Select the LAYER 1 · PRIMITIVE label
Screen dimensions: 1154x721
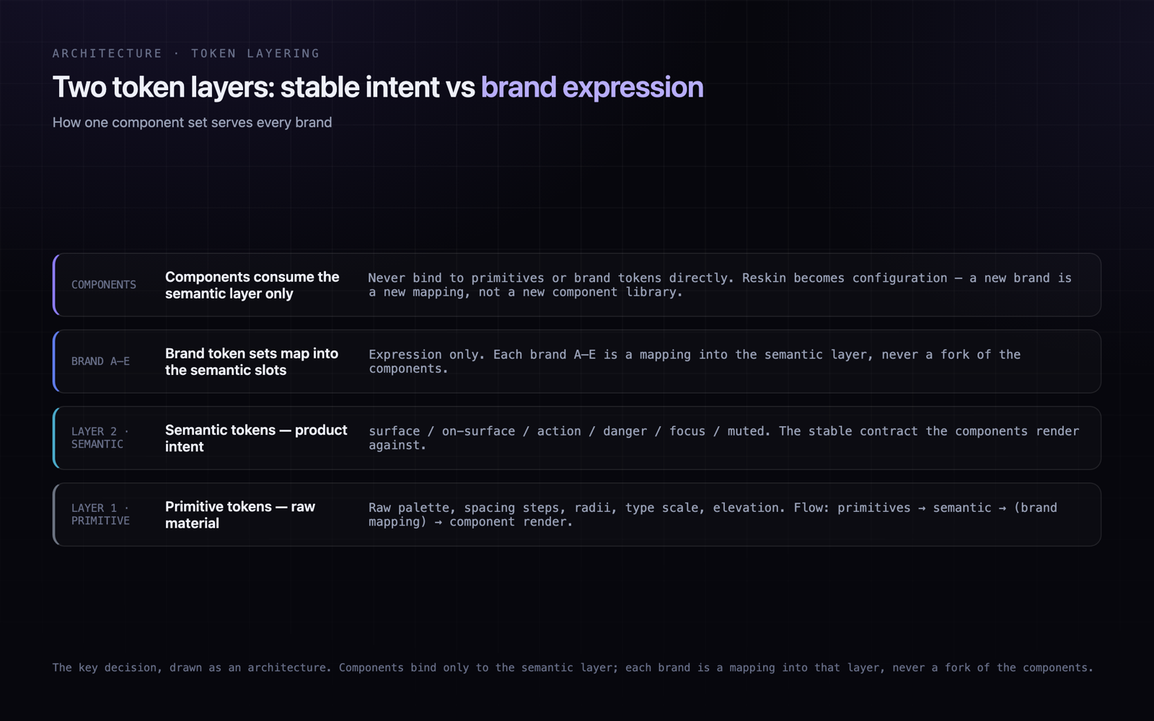point(100,514)
